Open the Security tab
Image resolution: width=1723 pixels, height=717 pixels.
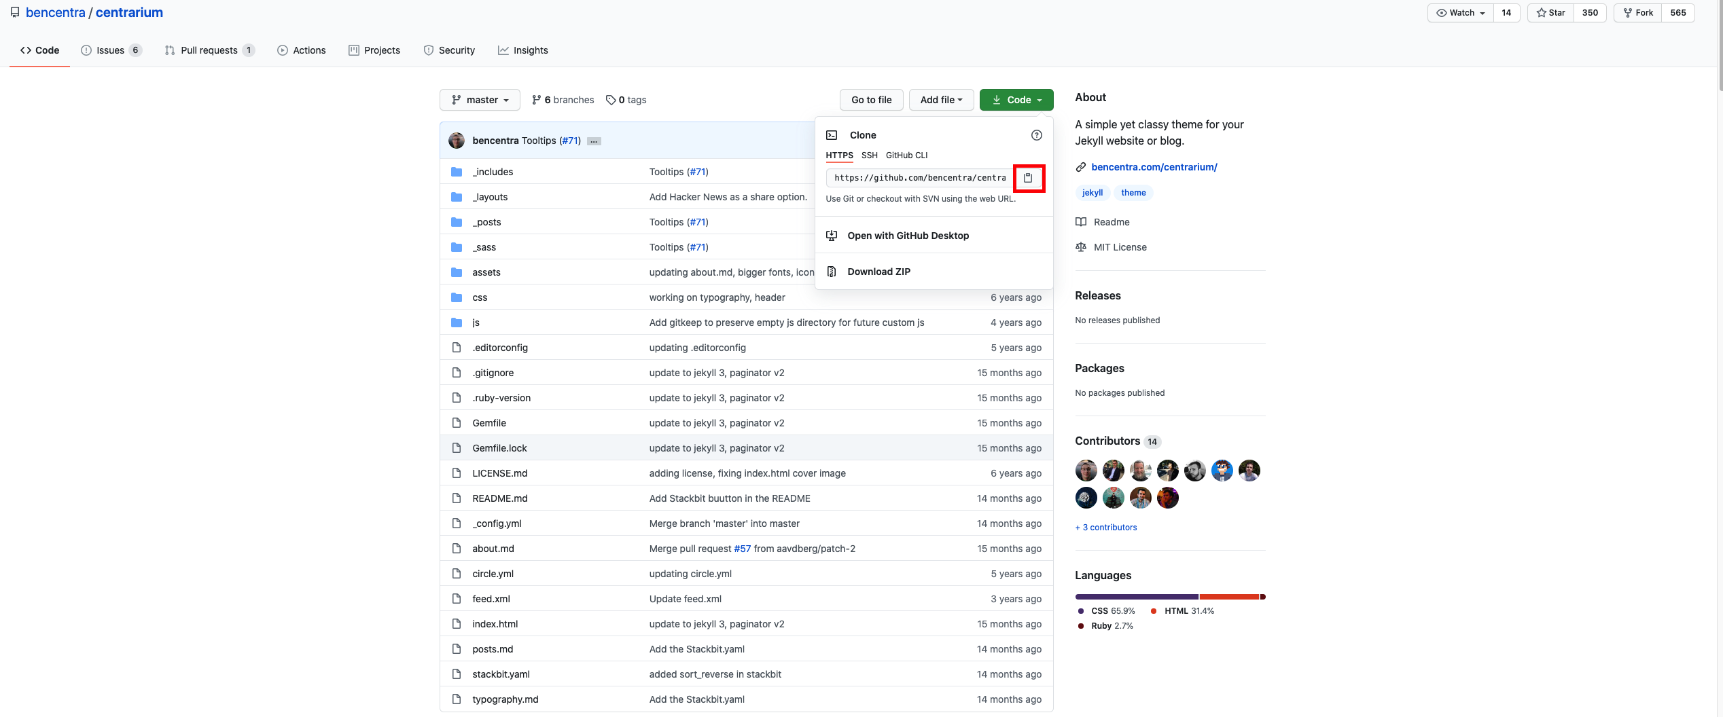tap(449, 50)
